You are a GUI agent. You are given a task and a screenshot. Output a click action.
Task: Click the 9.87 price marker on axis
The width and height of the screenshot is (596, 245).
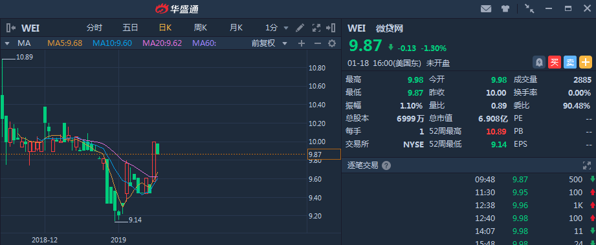coord(324,154)
